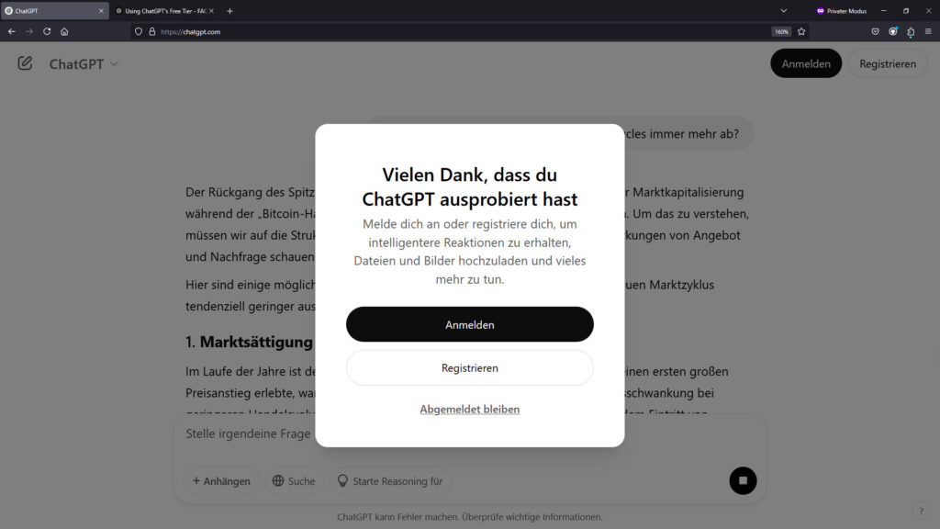Click the black Anmelden button in dialog
940x529 pixels.
[x=469, y=324]
